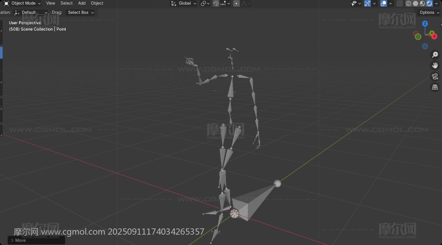The width and height of the screenshot is (442, 245).
Task: Click the negative Z blue gizmo circle
Action: (425, 46)
